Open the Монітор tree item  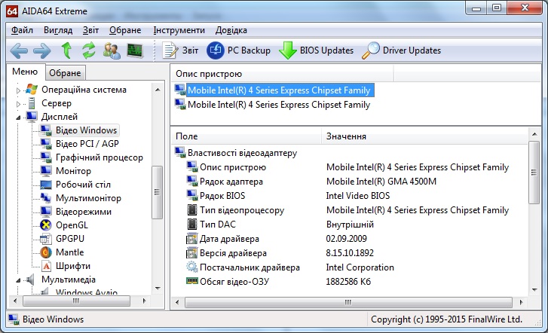point(73,171)
